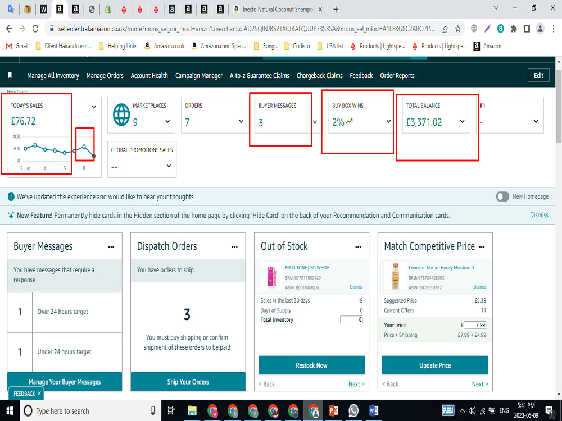Click the browser address bar

click(246, 29)
